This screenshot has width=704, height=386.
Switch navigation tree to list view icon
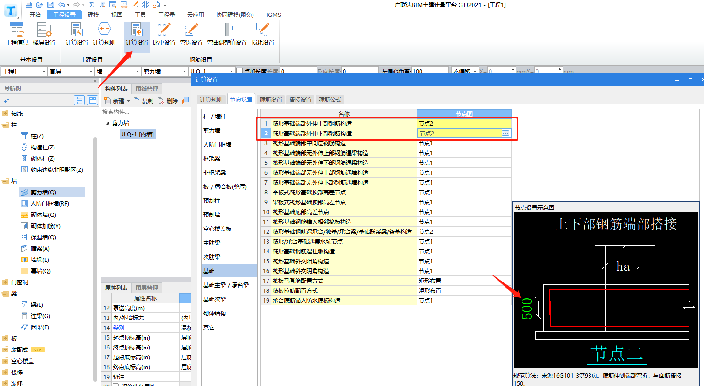[x=79, y=100]
